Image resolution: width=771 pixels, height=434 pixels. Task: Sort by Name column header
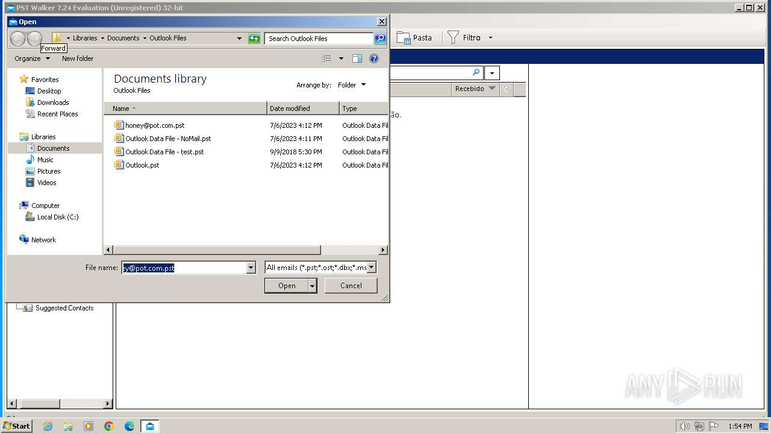(x=186, y=108)
